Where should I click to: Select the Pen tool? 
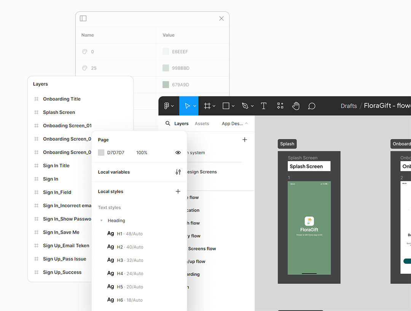245,106
